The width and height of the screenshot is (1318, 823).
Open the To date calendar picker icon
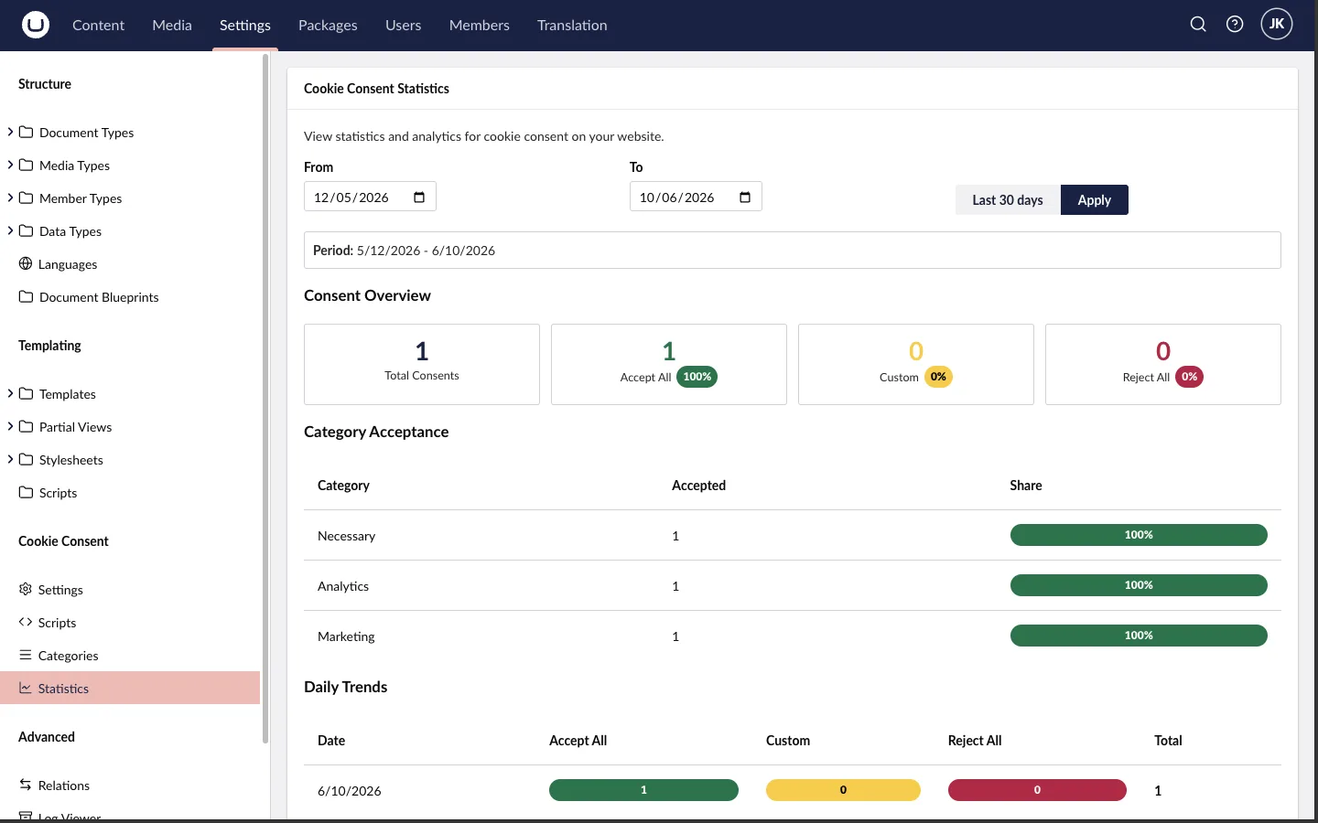745,198
